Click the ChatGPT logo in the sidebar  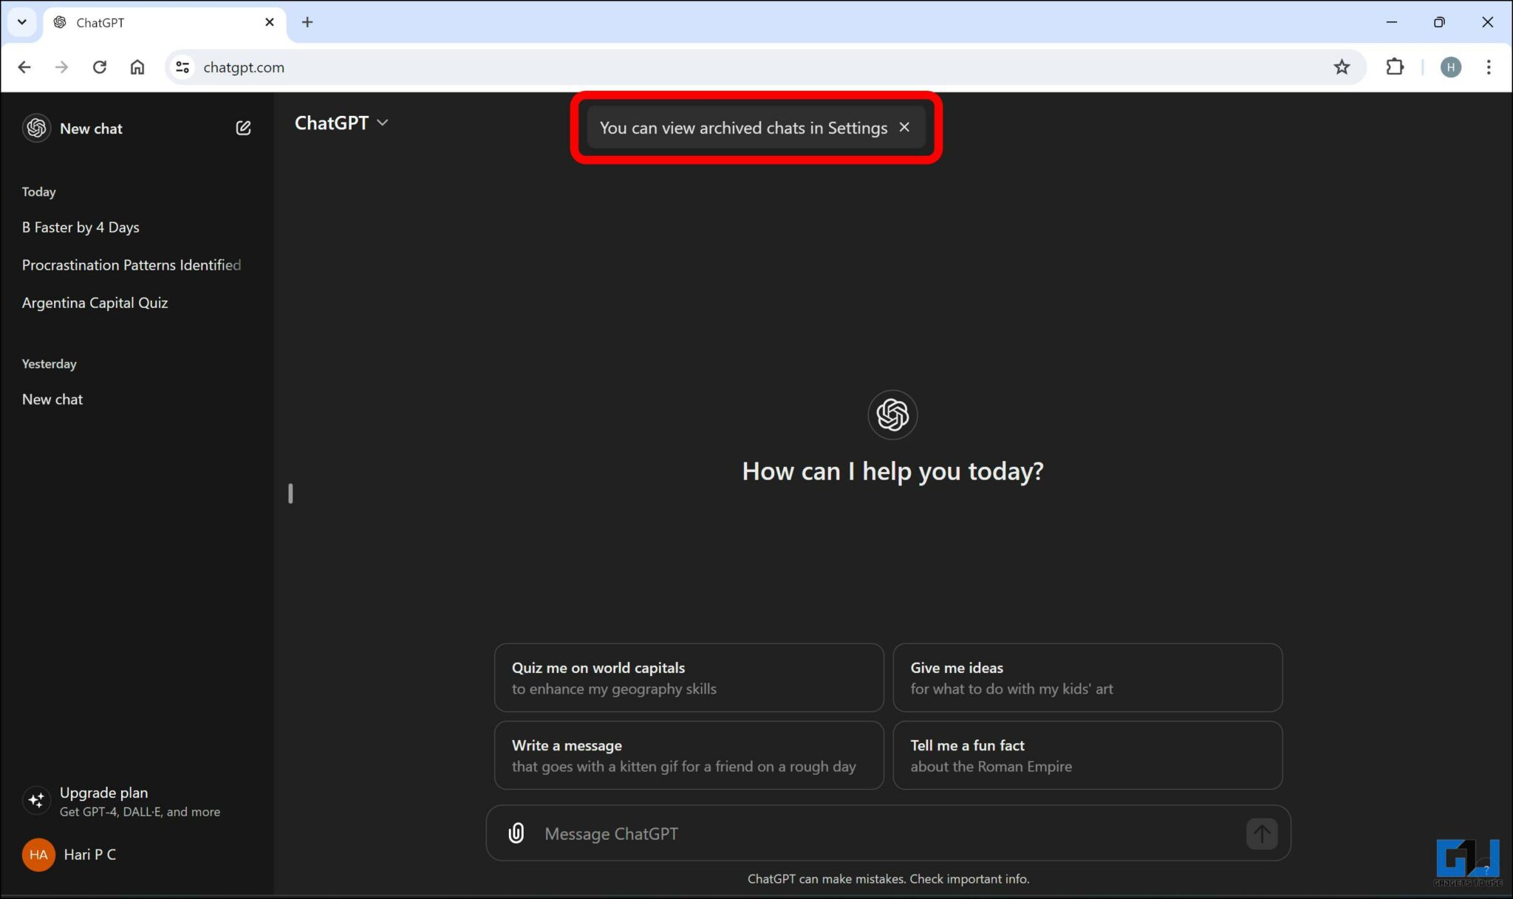point(35,127)
